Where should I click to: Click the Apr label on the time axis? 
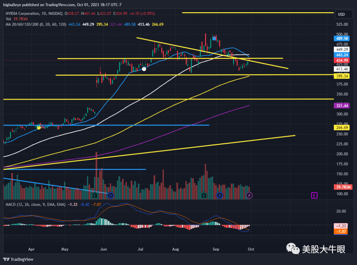(31, 249)
